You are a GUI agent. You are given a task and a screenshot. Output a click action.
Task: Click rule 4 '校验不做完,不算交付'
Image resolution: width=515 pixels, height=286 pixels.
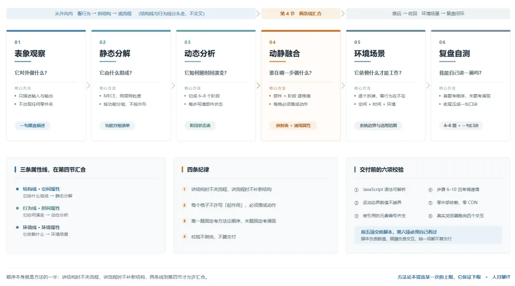tap(214, 237)
